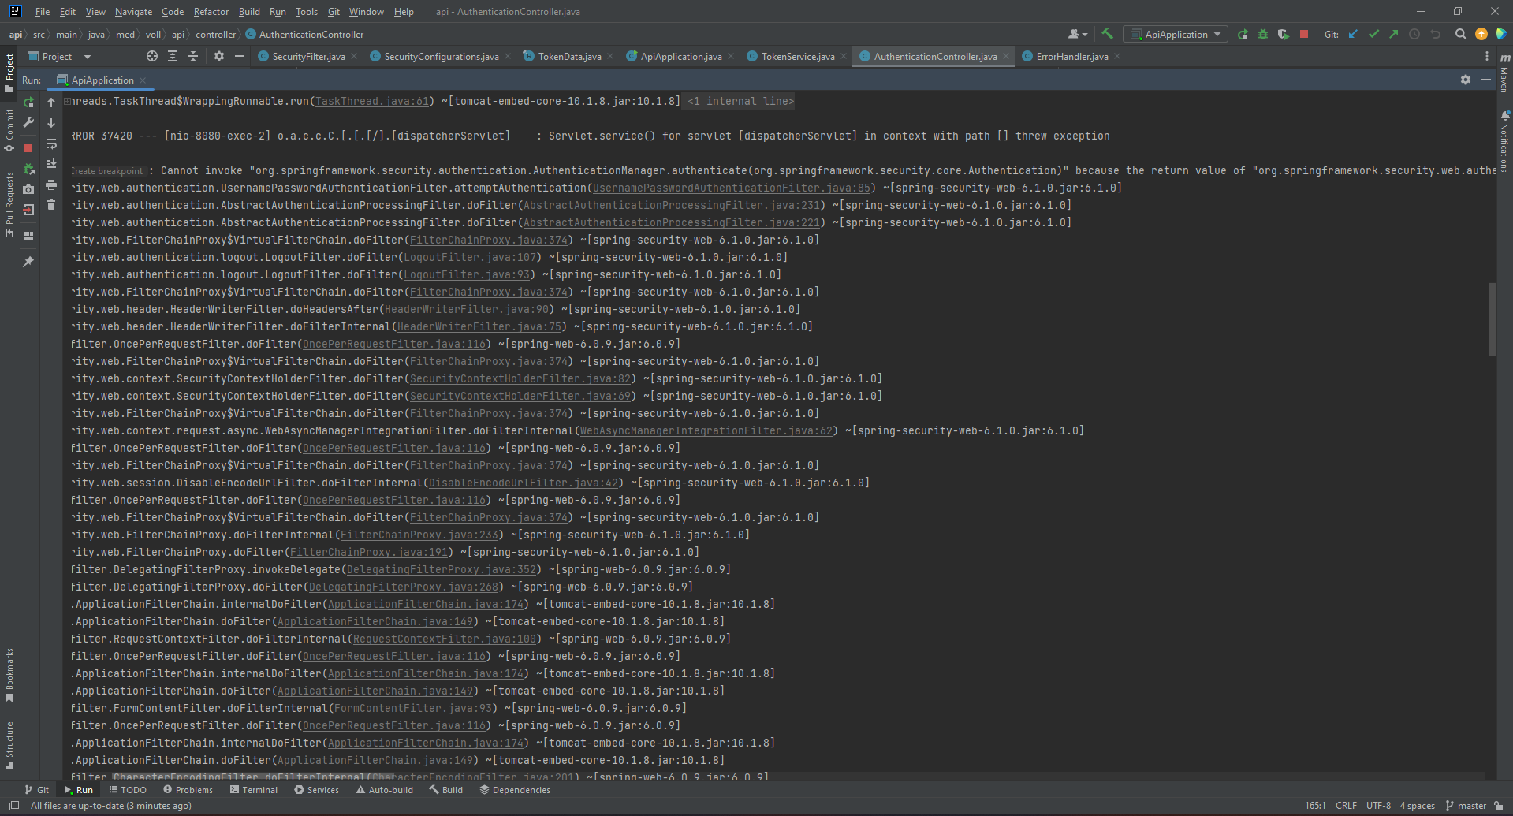
Task: Change UTF-8 file encoding
Action: 1378,806
